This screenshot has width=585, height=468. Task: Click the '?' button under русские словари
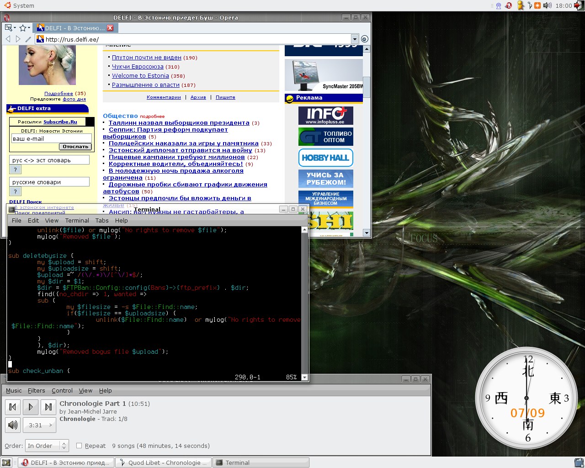pyautogui.click(x=15, y=191)
